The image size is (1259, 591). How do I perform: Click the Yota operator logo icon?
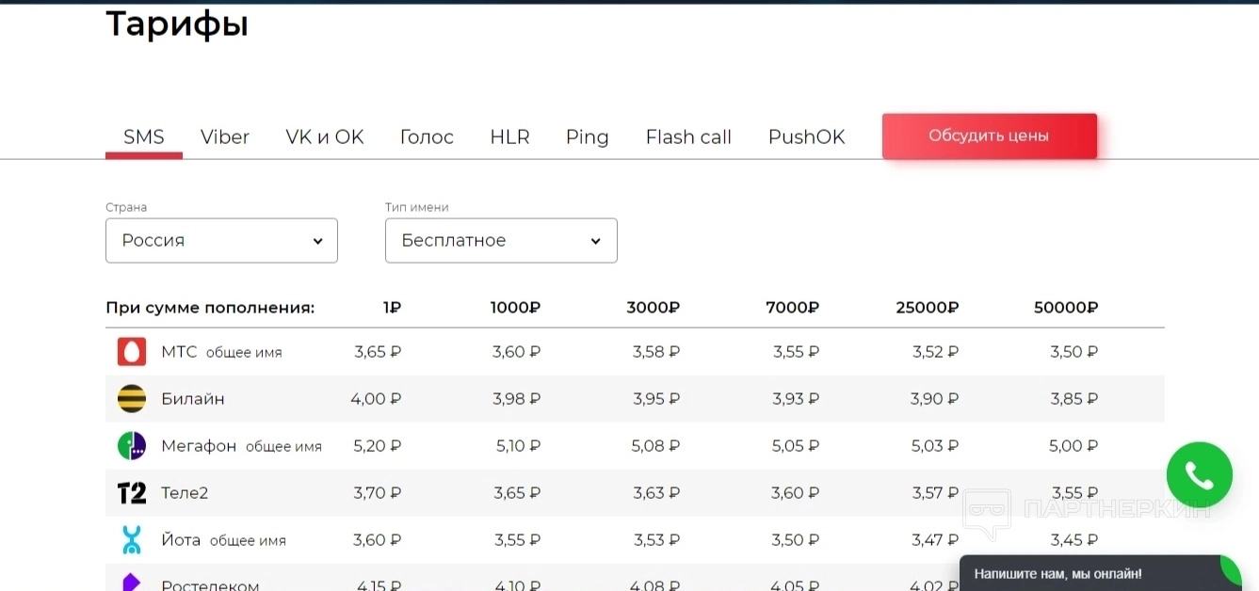click(x=132, y=540)
